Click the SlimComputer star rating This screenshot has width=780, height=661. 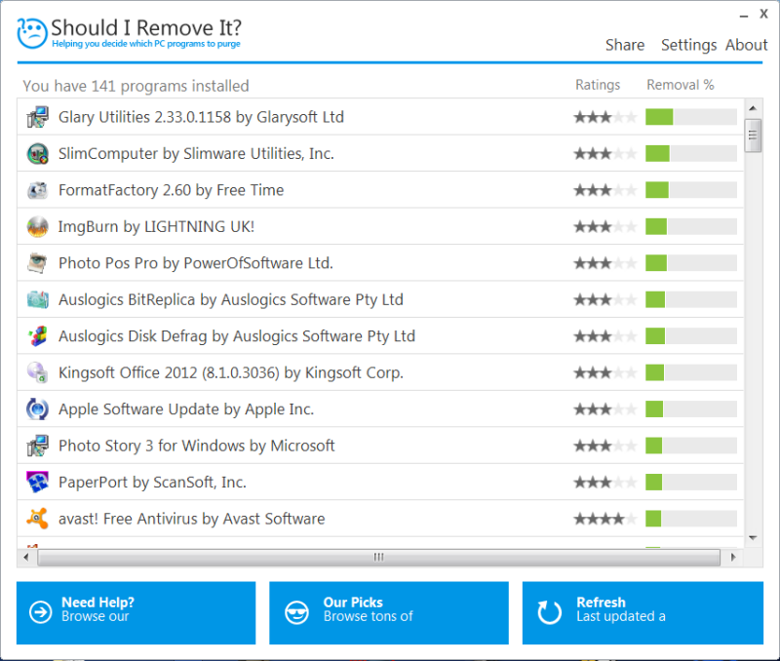point(604,154)
